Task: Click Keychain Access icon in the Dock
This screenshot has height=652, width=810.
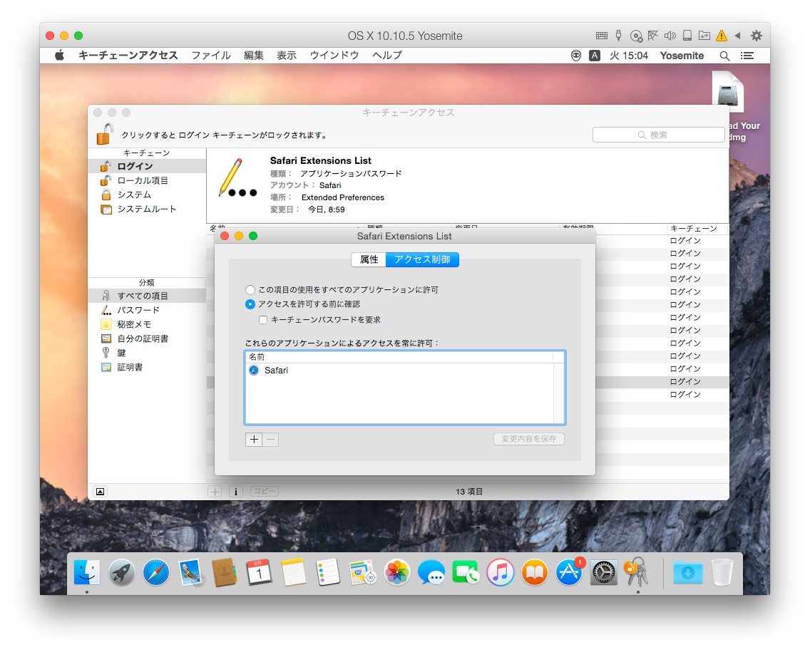Action: click(638, 571)
